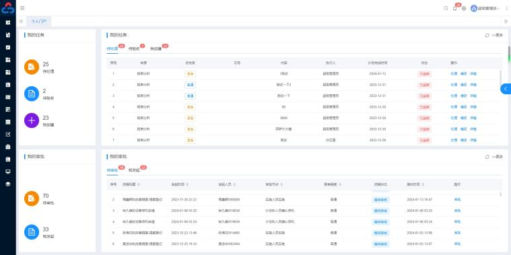Viewport: 511px width, 255px height.
Task: Click the 普通 priority tag in task row 2
Action: tap(190, 85)
